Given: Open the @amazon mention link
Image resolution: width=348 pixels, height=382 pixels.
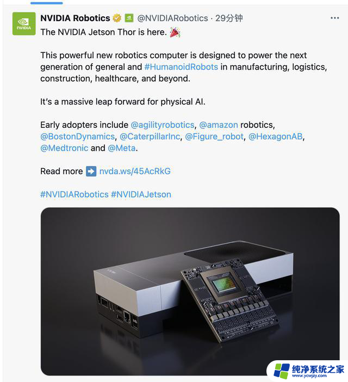Looking at the screenshot, I should 219,125.
